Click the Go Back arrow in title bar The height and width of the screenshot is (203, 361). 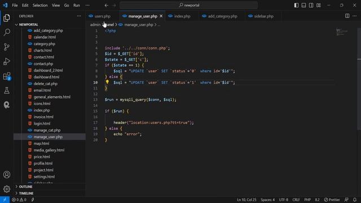tap(107, 5)
